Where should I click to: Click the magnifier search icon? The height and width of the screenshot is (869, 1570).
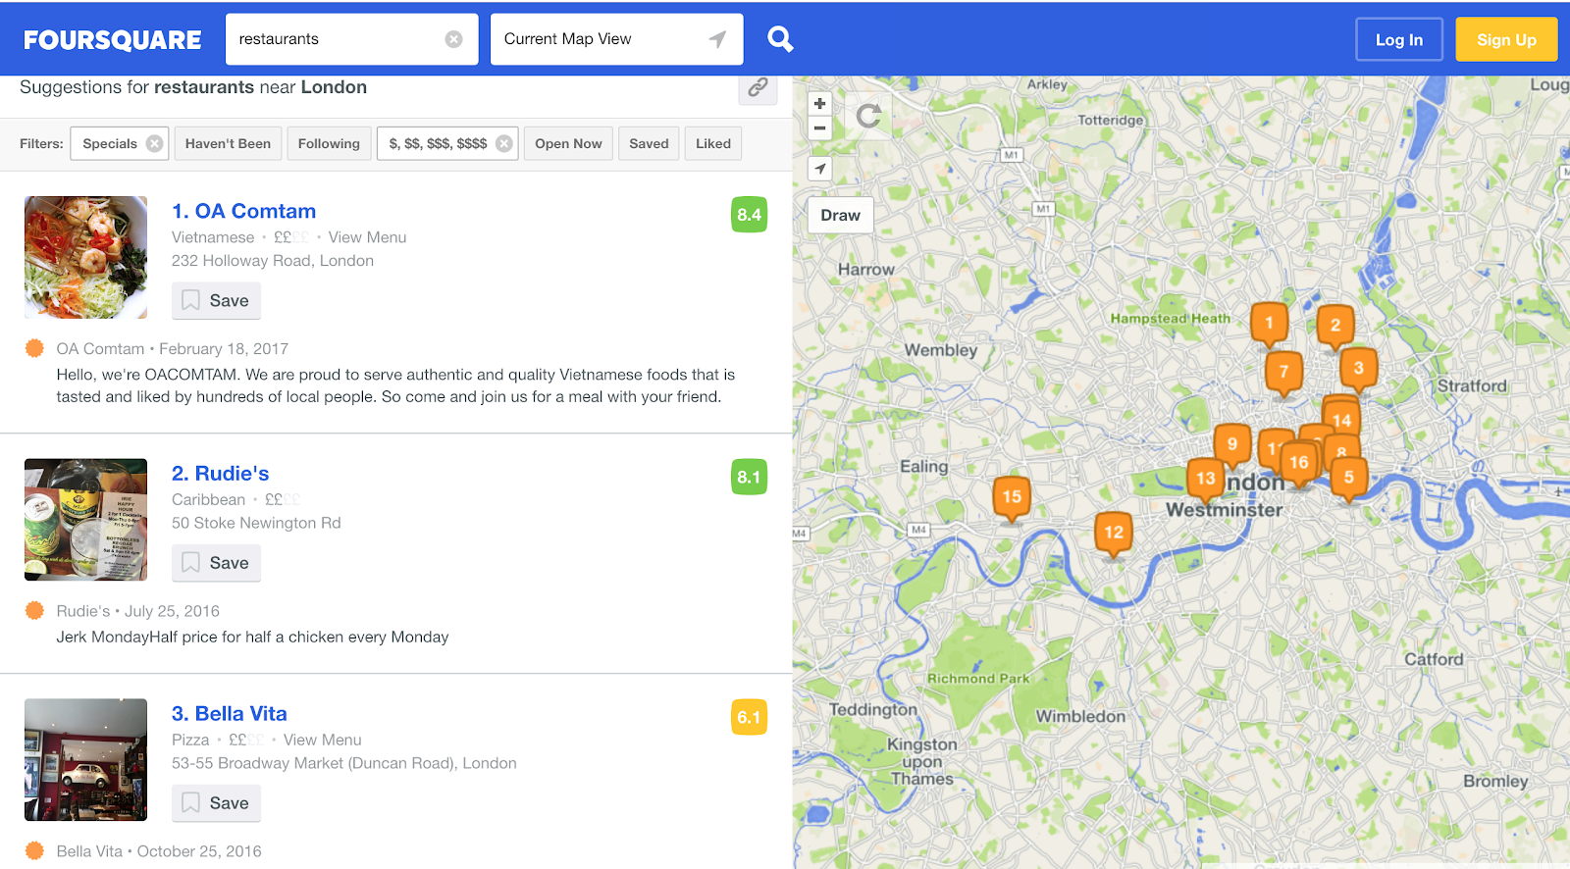780,39
